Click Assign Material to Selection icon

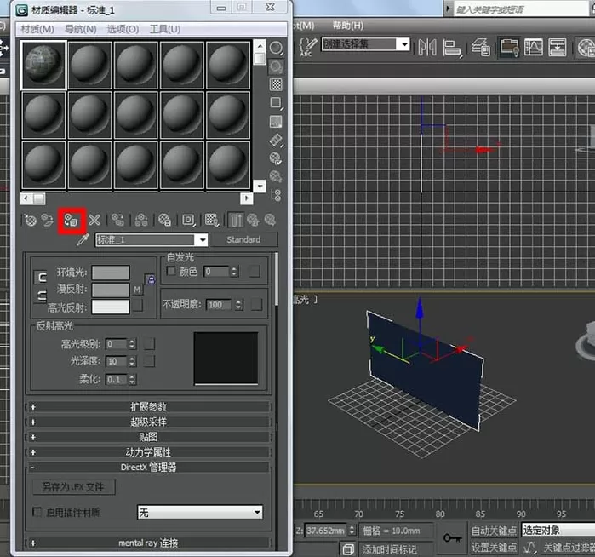(72, 221)
